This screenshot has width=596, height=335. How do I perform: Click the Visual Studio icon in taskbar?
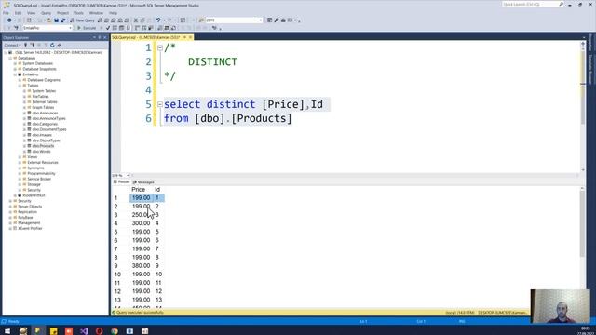click(84, 331)
